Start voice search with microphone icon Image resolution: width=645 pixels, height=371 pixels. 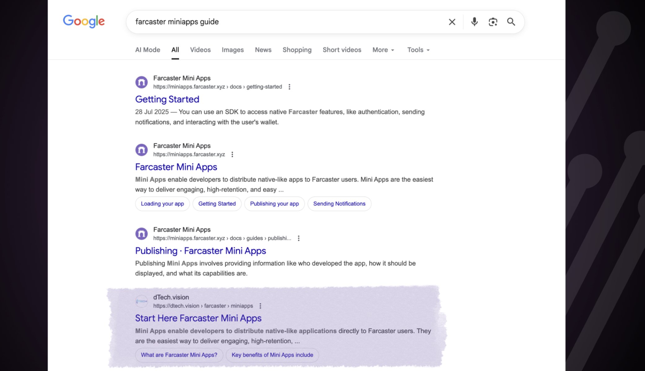[474, 22]
